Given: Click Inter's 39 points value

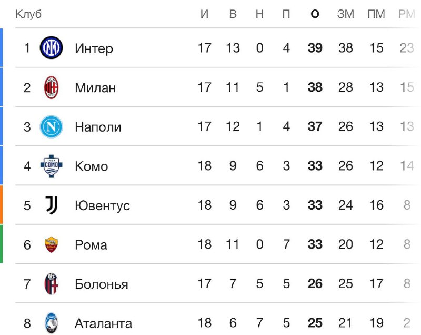Looking at the screenshot, I should [x=315, y=48].
